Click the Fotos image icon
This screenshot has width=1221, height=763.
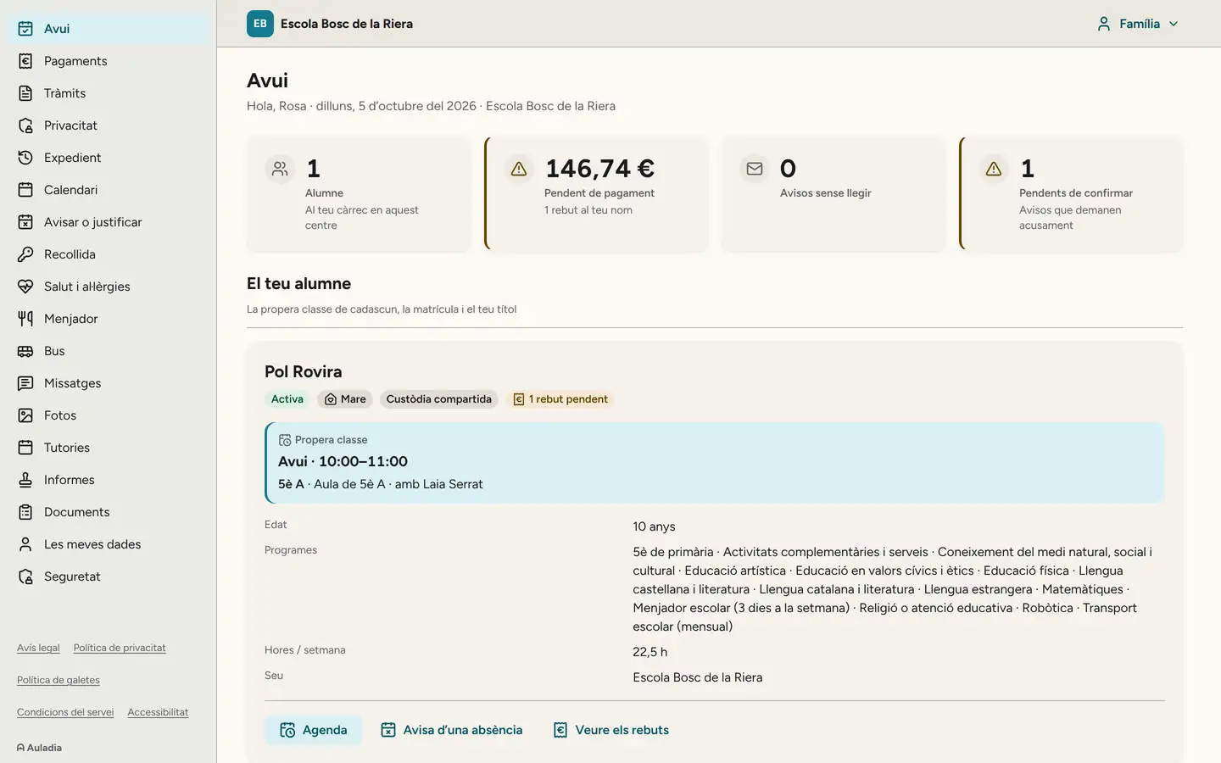coord(25,415)
